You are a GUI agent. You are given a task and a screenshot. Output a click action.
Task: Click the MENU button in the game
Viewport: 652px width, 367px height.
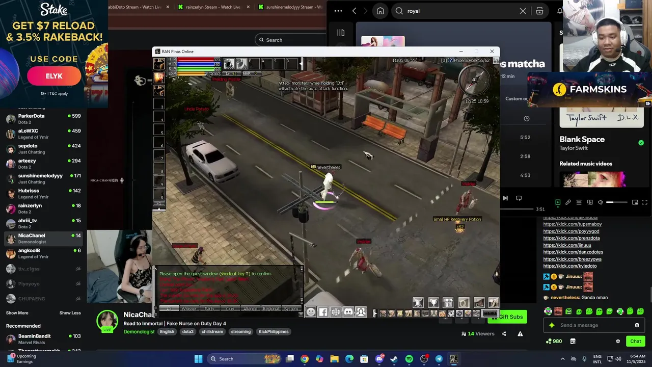[x=490, y=313]
